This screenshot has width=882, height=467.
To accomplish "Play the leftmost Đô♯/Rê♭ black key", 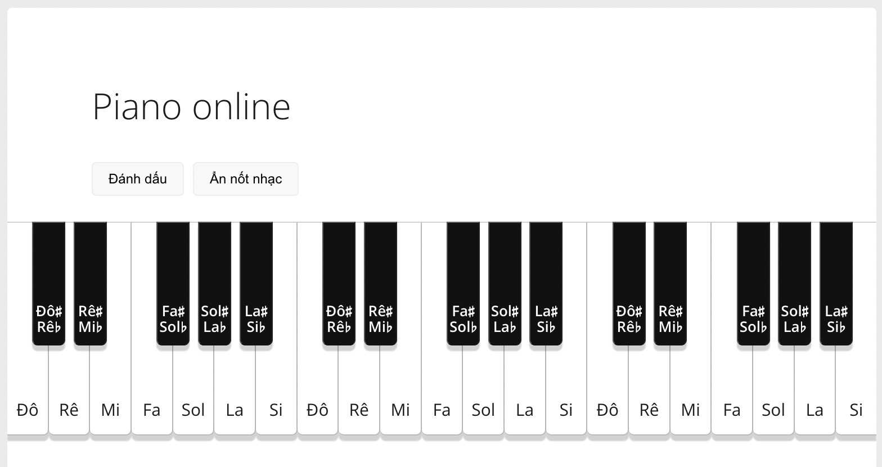I will click(49, 281).
